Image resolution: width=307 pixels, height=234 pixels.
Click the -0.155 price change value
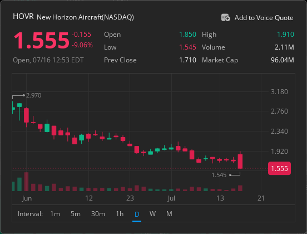coord(81,35)
